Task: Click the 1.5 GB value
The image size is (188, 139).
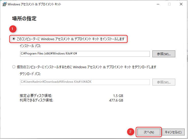Action: point(118,96)
